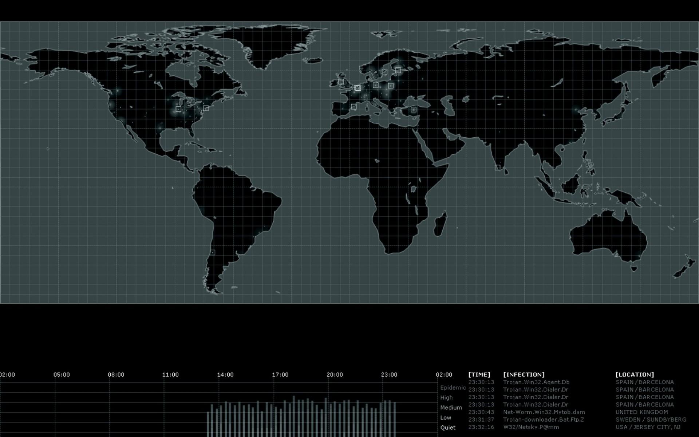The image size is (699, 437).
Task: Click the [INFECTION] column header
Action: click(x=524, y=374)
